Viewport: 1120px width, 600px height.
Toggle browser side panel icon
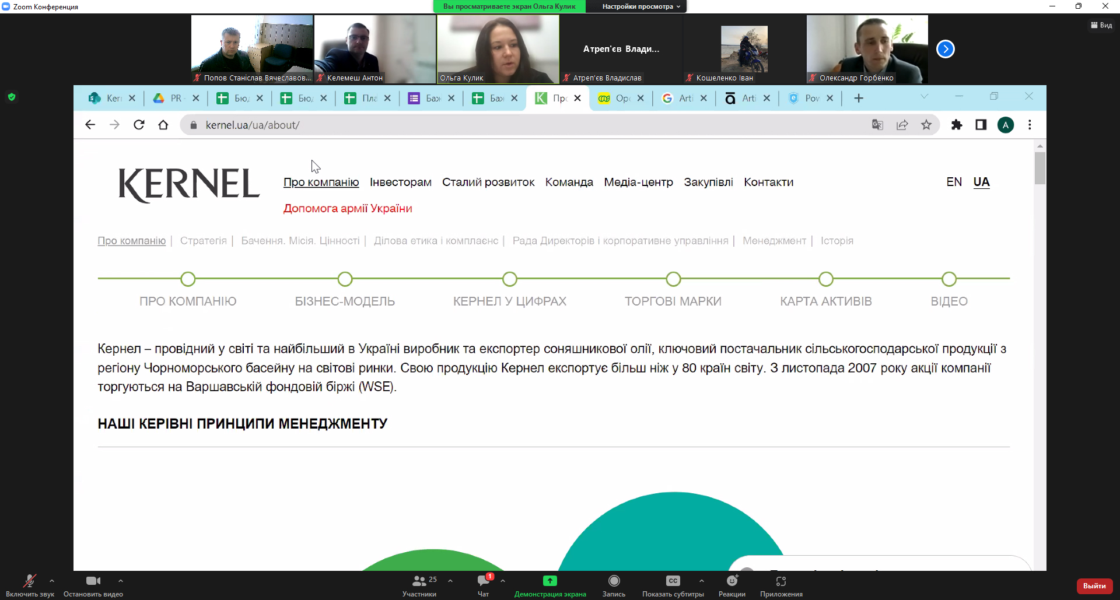981,125
